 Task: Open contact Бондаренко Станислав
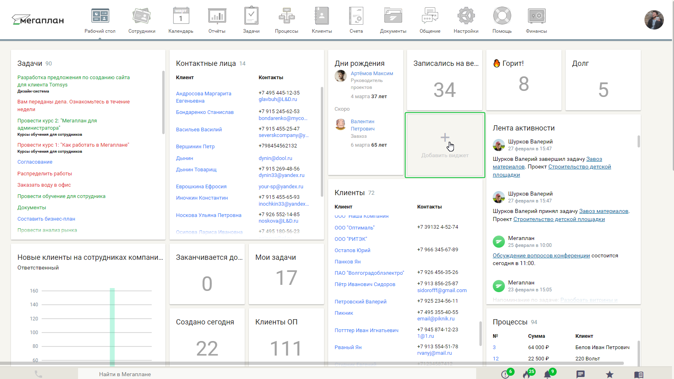coord(205,112)
